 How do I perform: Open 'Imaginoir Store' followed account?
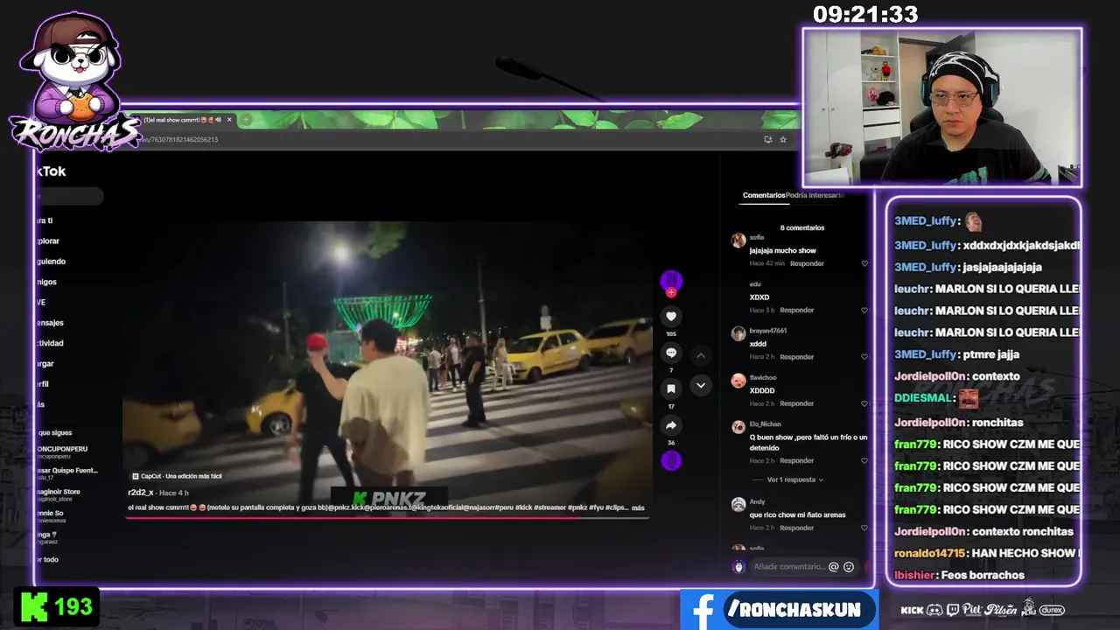coord(59,494)
